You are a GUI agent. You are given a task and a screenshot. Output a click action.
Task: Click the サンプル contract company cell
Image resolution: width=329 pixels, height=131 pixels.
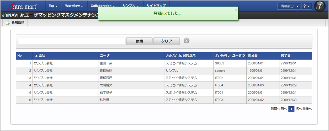click(189, 70)
